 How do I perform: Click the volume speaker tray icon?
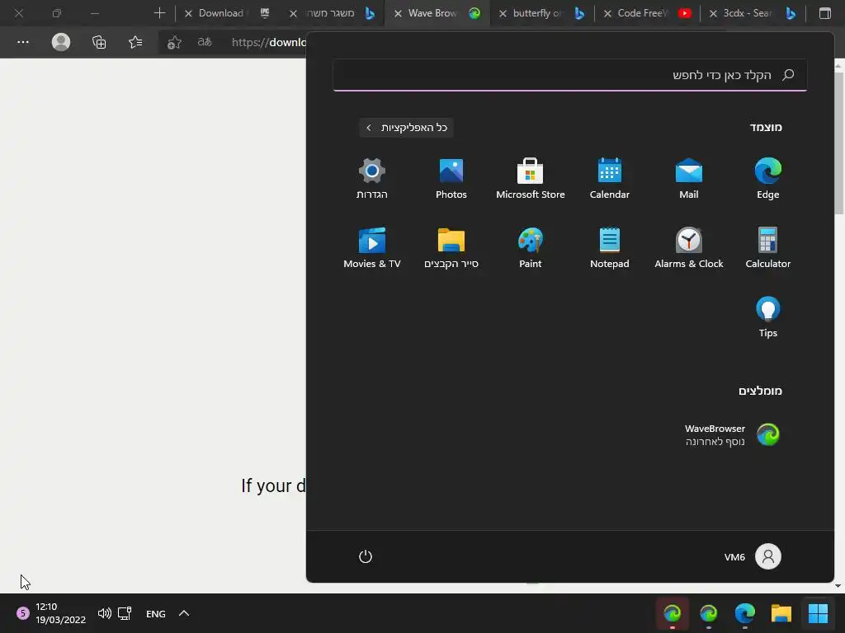(105, 613)
